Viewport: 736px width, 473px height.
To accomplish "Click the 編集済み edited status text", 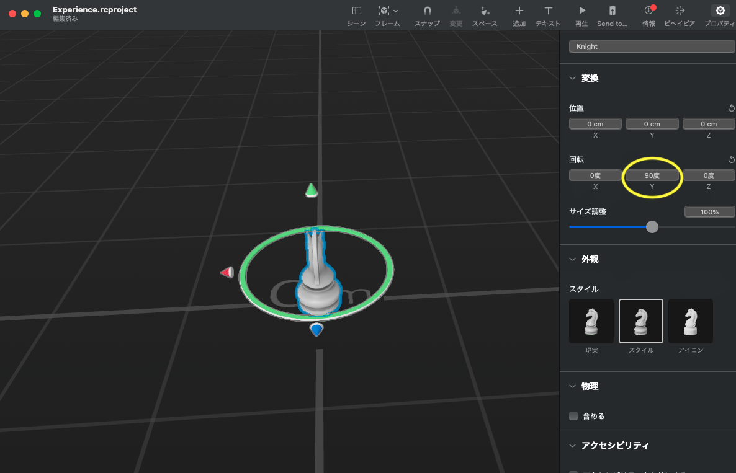I will click(65, 19).
